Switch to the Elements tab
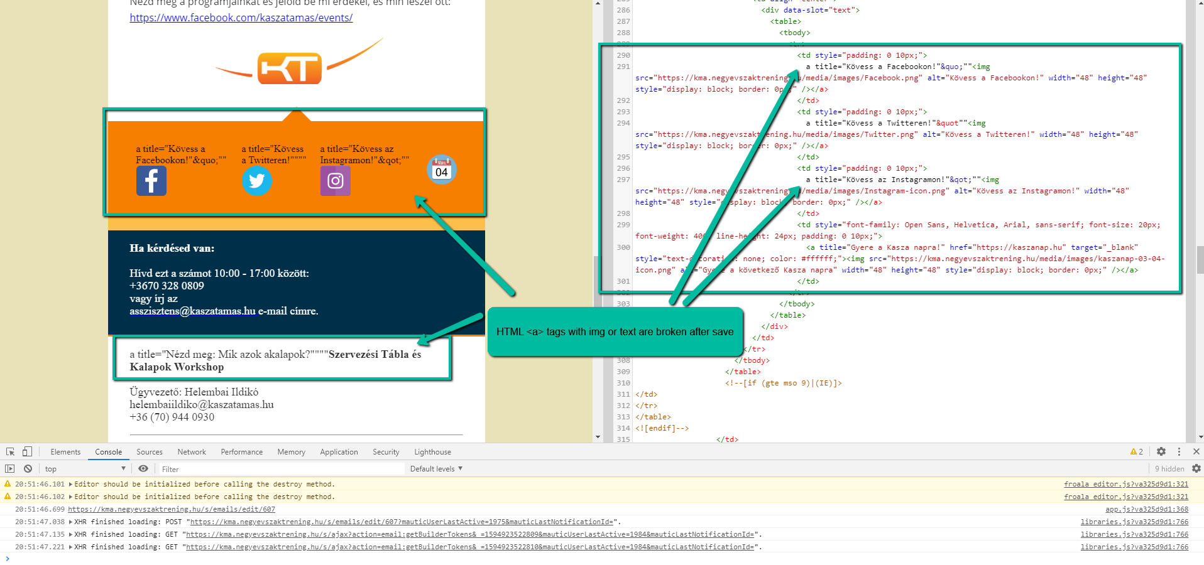The width and height of the screenshot is (1204, 565). [x=65, y=452]
